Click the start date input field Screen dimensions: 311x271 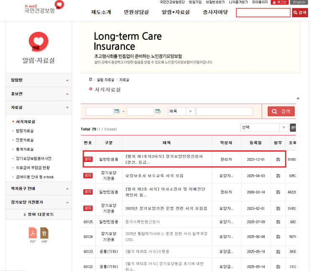coord(100,111)
